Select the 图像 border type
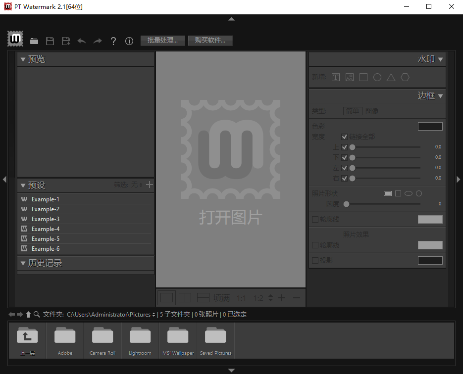Viewport: 463px width, 374px height. tap(372, 111)
